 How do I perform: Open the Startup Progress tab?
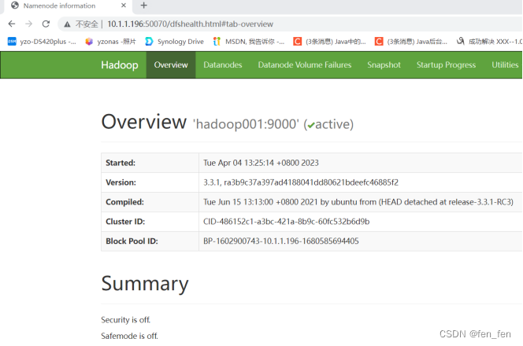(446, 65)
